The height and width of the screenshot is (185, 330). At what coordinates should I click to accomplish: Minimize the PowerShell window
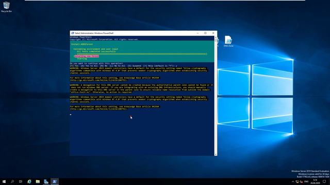pos(197,33)
